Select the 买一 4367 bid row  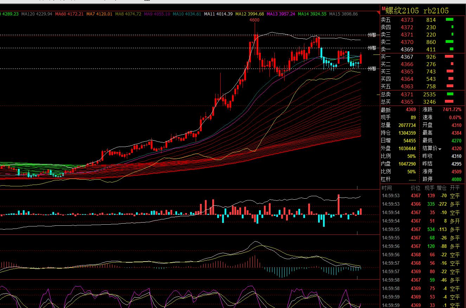pos(423,57)
